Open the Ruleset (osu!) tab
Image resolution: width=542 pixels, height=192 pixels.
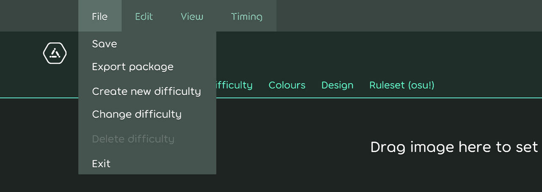pyautogui.click(x=402, y=85)
